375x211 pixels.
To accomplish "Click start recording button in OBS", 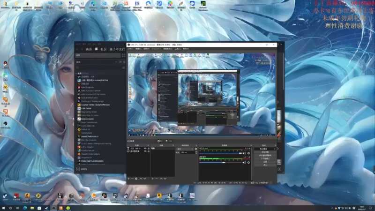I will tap(265, 152).
